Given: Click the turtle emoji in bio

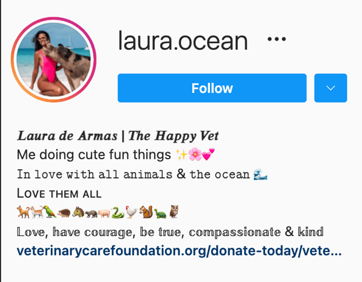Looking at the screenshot, I should click(161, 213).
